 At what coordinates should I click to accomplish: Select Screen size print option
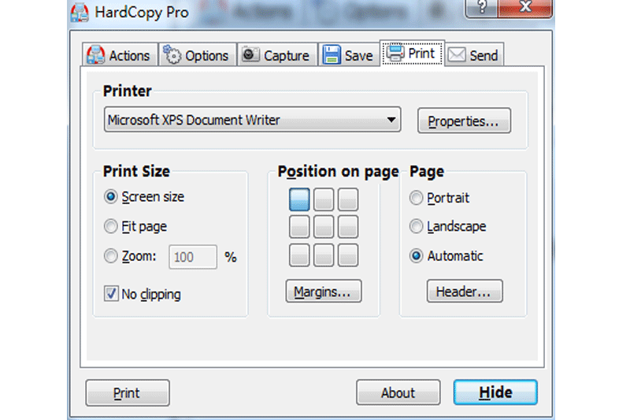(x=144, y=197)
